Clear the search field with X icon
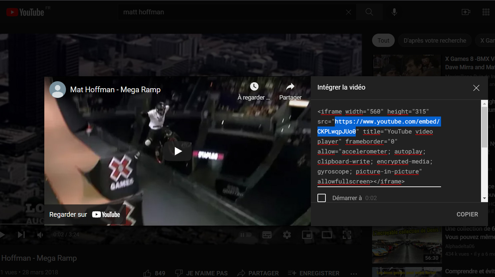Screen dimensions: 495x277 coord(348,12)
